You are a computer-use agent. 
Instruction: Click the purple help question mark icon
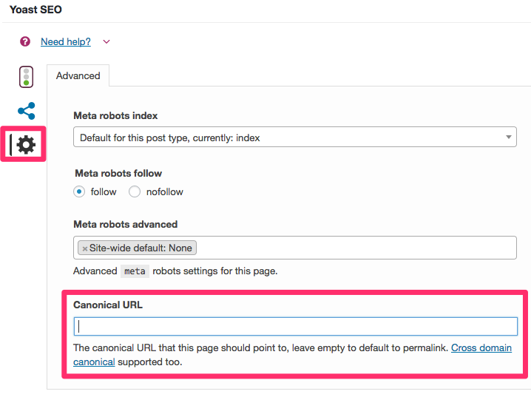point(25,41)
